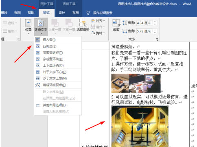
Task: Increase the height with the up spinner
Action: click(x=155, y=22)
